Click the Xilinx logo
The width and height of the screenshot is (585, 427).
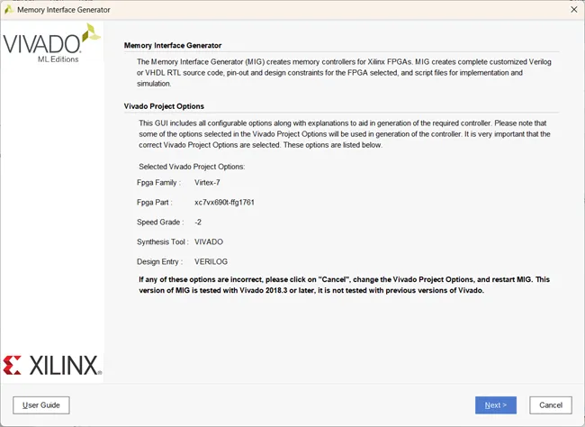52,366
